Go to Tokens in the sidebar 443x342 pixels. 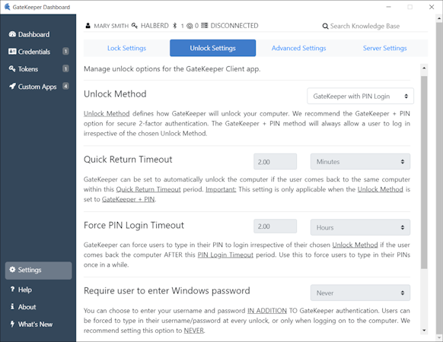[x=38, y=69]
